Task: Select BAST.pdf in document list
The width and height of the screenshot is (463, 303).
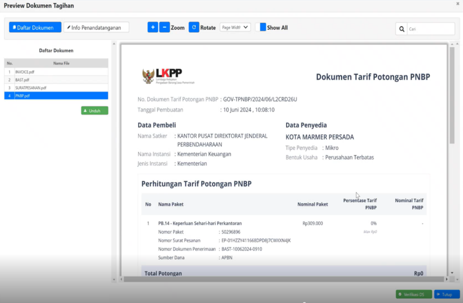Action: click(x=22, y=80)
